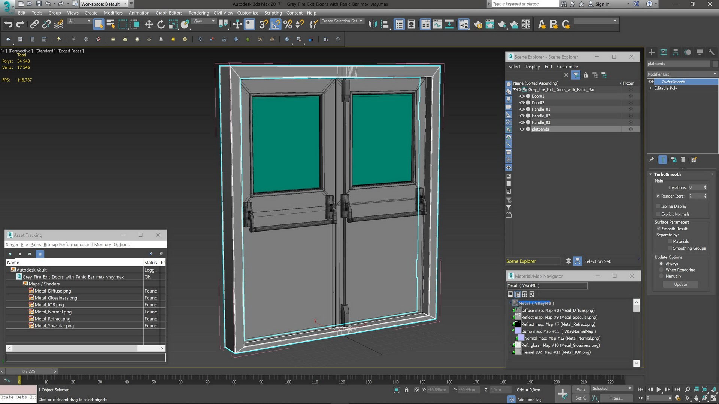Increment the Iterations spinner
The width and height of the screenshot is (719, 404).
pos(706,186)
